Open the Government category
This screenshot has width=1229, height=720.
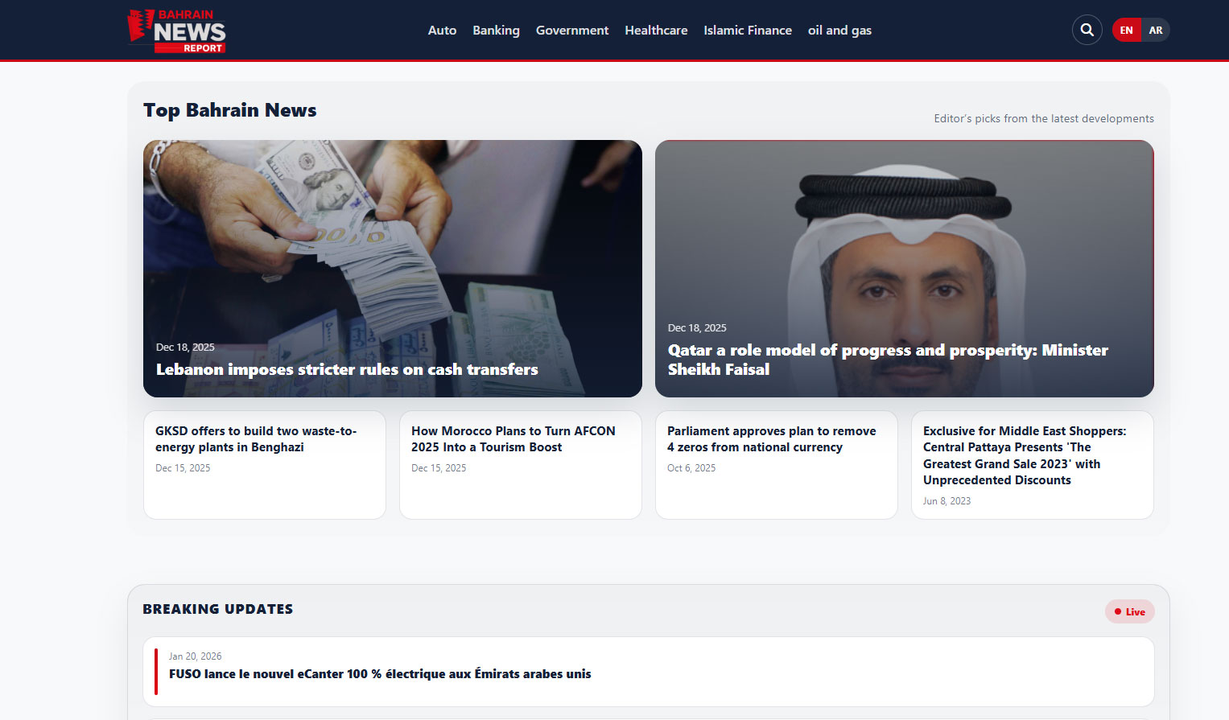[572, 31]
